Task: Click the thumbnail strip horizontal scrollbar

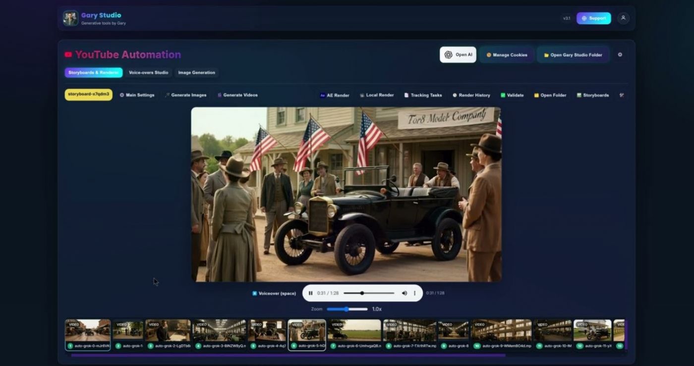Action: point(288,355)
